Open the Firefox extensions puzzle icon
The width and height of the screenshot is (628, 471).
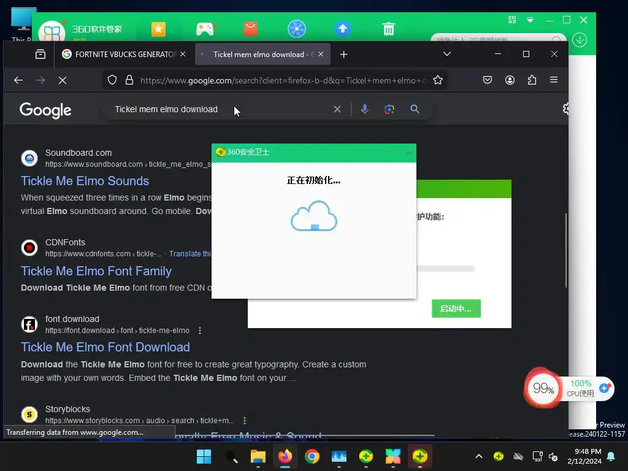coord(532,80)
